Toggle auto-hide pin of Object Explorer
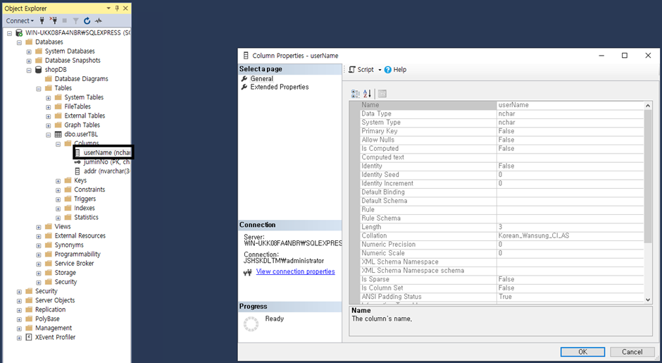 point(117,8)
